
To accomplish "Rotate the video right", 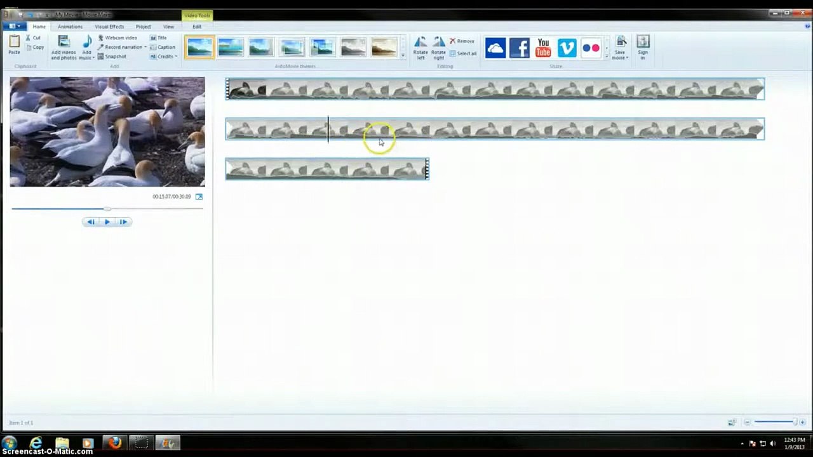I will click(438, 48).
